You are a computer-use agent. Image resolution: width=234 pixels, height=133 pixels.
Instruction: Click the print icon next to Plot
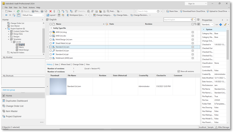(42, 11)
